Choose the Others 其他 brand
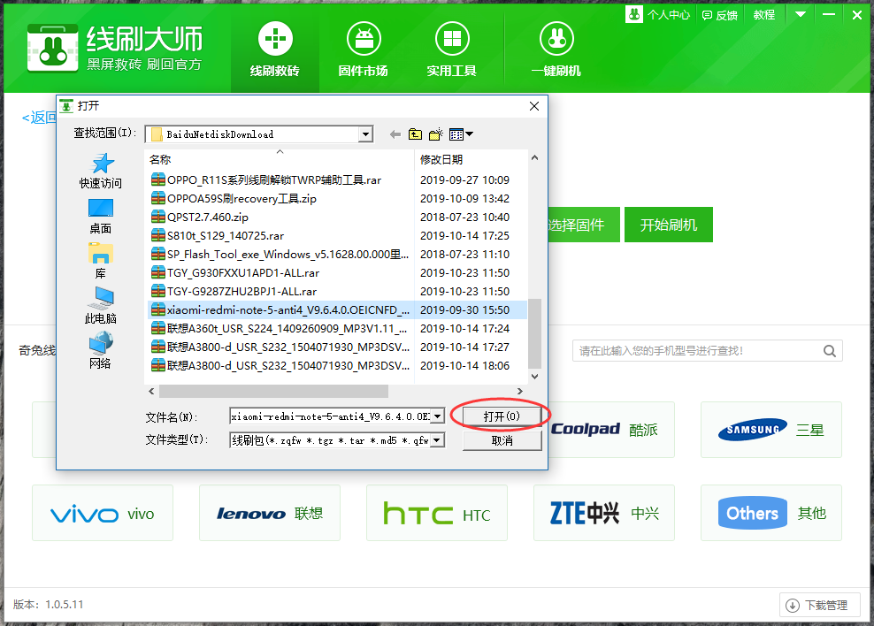 coord(771,513)
